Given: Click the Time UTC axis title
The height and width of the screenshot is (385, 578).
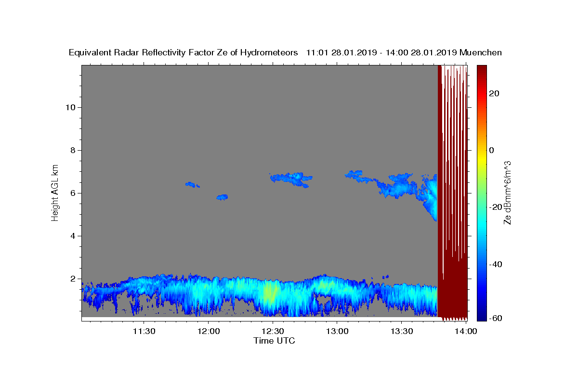Looking at the screenshot, I should click(x=274, y=341).
